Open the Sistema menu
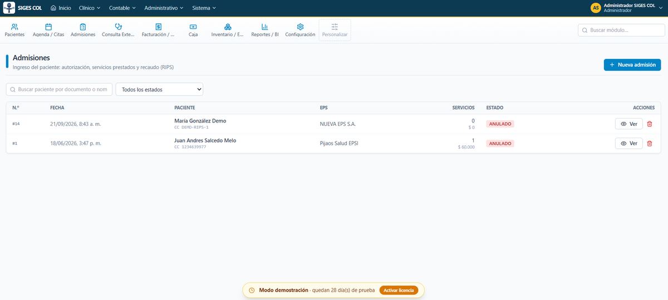 coord(204,8)
